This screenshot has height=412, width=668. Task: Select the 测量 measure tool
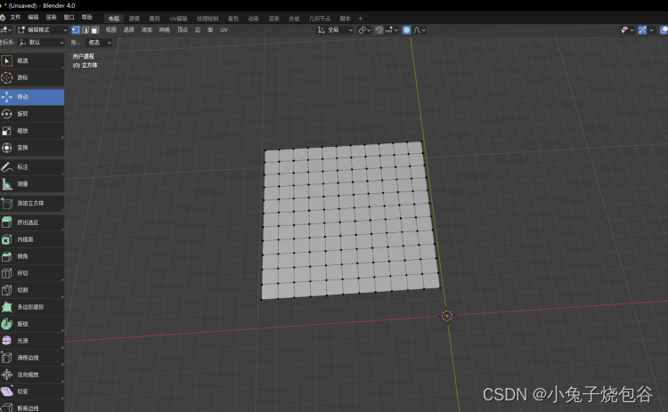(x=32, y=184)
